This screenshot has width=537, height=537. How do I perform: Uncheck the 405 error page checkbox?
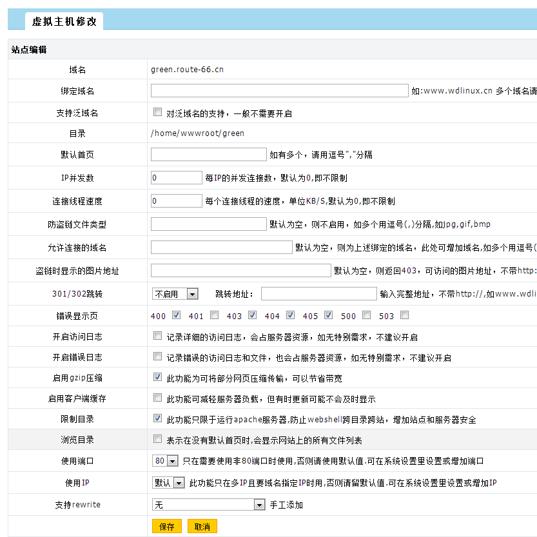pyautogui.click(x=328, y=315)
